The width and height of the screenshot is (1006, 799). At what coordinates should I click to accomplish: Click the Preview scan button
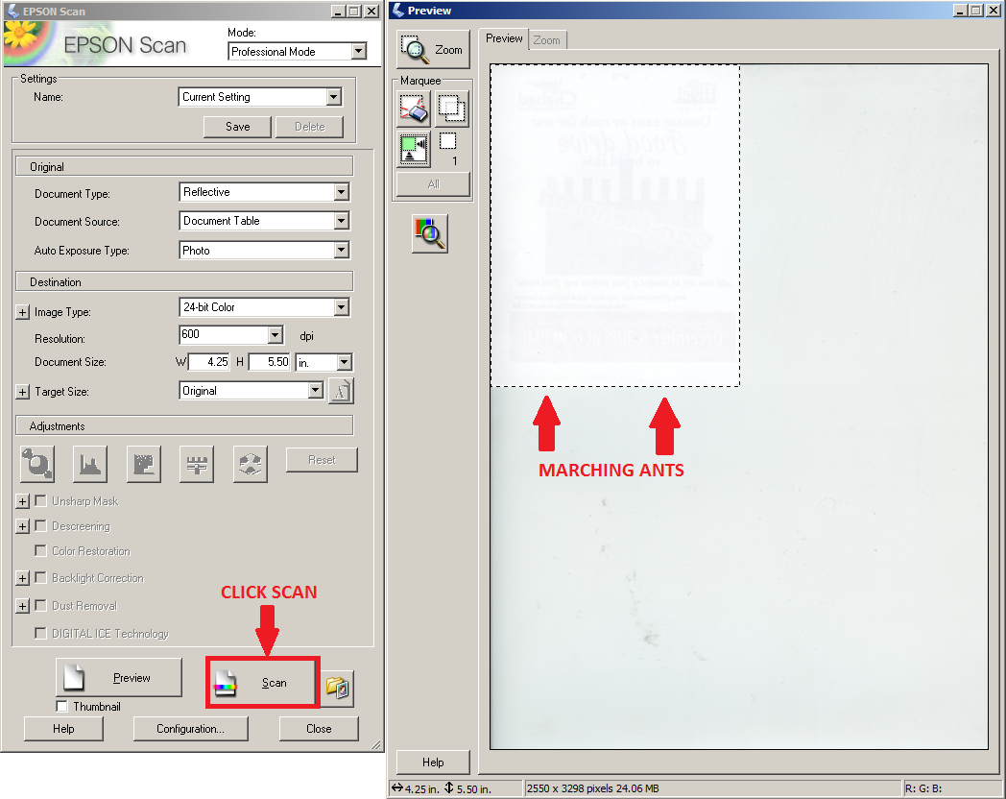coord(119,677)
